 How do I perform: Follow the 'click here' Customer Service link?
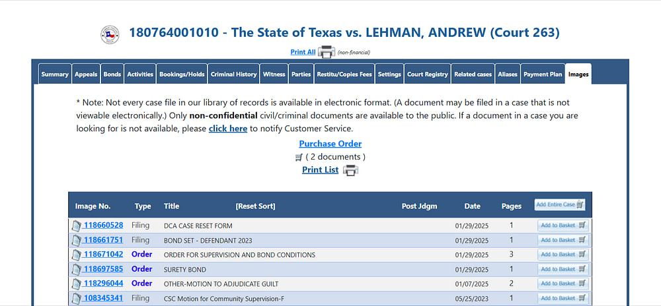coord(228,129)
